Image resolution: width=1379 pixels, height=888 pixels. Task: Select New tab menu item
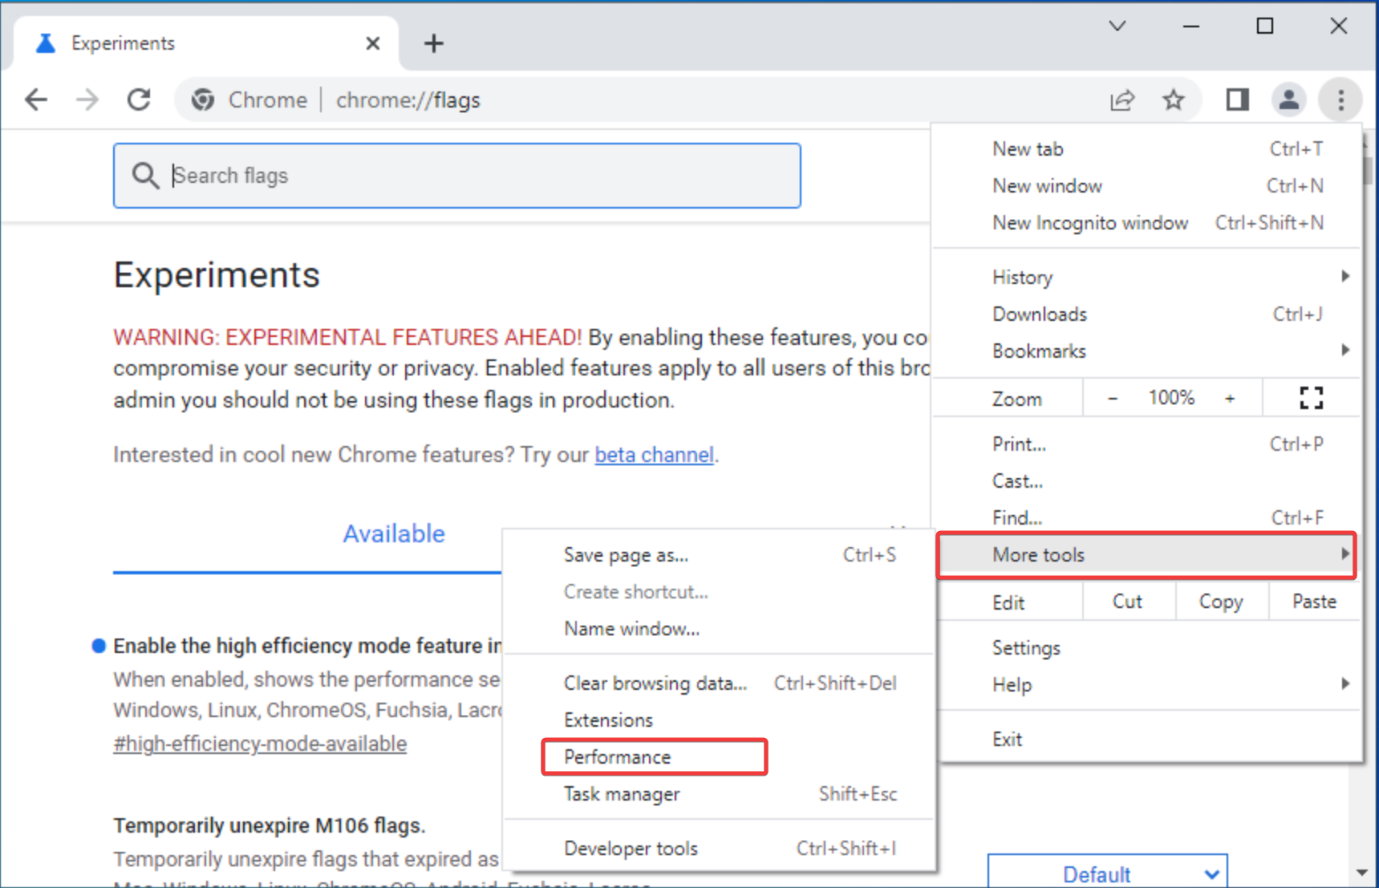tap(1147, 149)
